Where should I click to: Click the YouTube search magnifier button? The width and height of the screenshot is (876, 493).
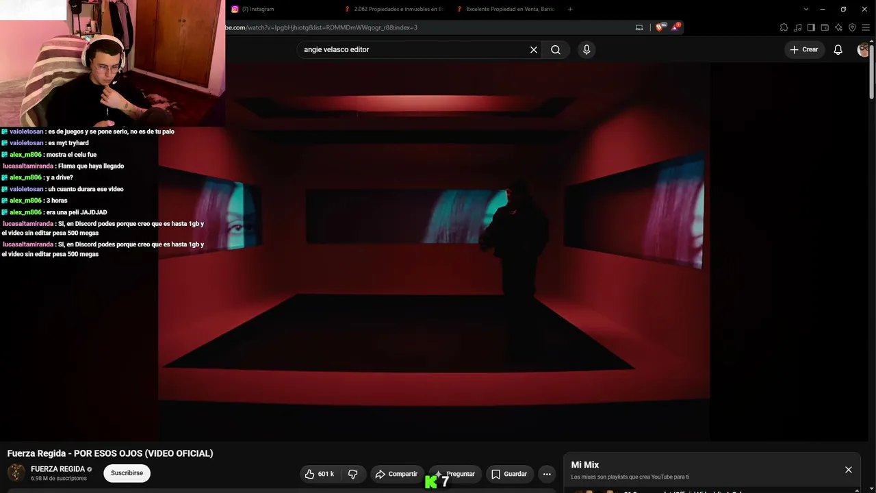click(556, 49)
